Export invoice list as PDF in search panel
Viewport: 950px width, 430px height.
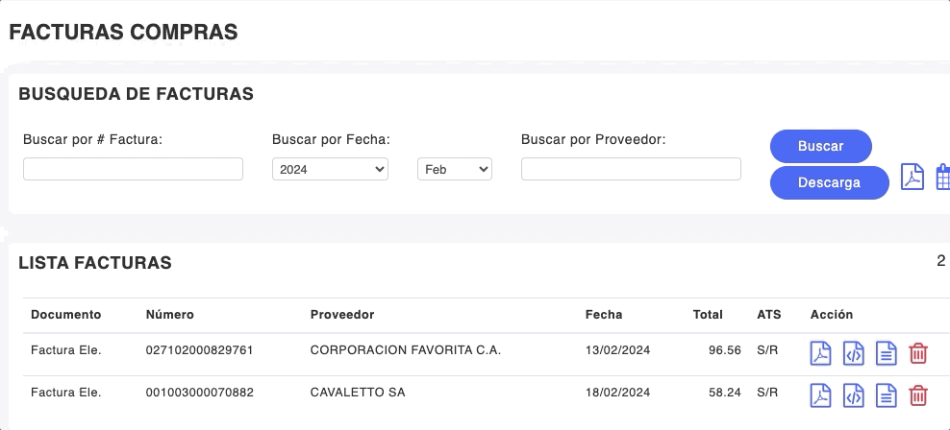[x=912, y=178]
